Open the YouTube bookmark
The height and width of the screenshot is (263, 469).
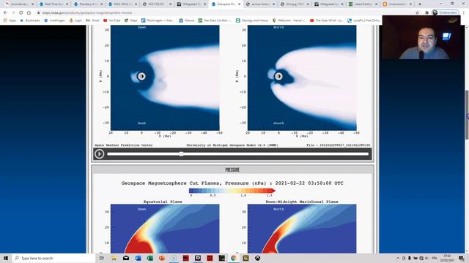click(112, 20)
